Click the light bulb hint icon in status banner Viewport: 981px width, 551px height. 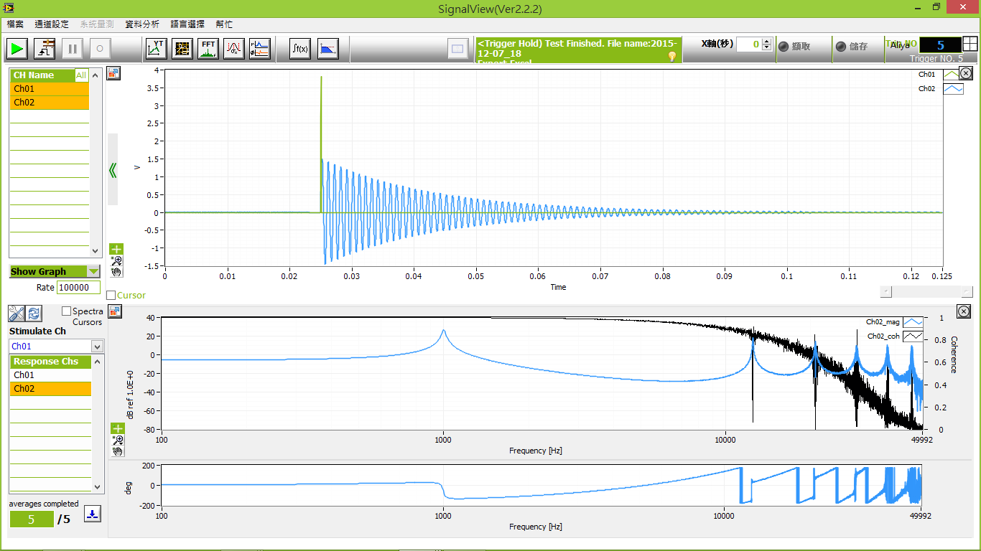[x=672, y=56]
